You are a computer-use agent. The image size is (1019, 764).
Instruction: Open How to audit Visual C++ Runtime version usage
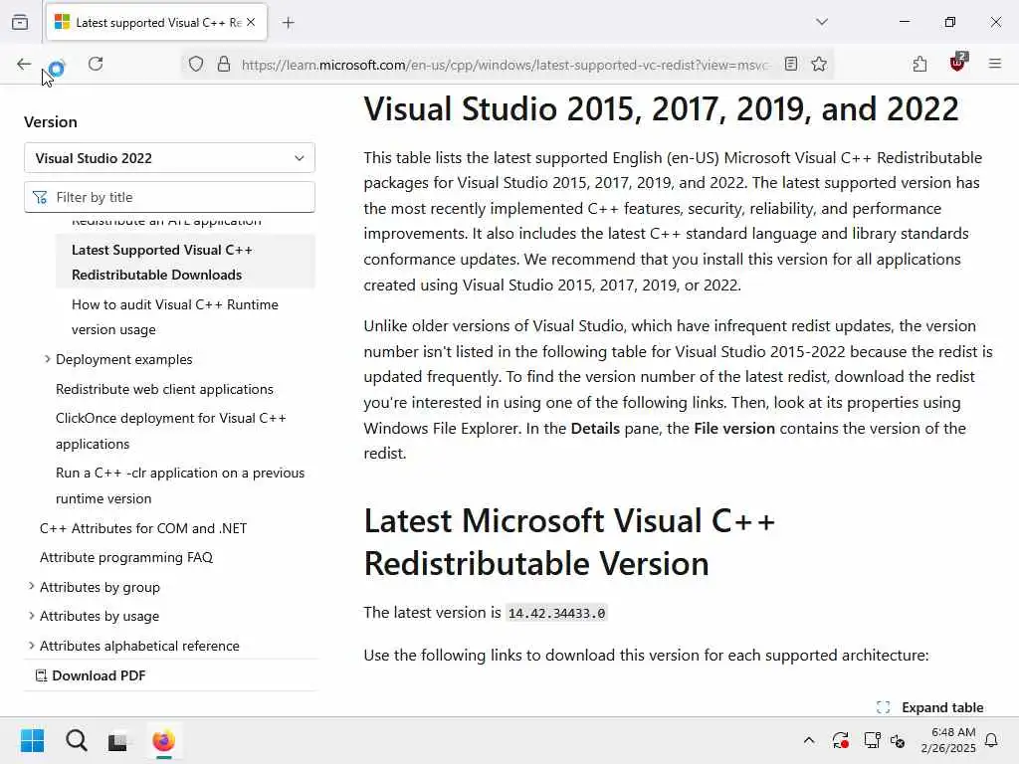coord(175,317)
